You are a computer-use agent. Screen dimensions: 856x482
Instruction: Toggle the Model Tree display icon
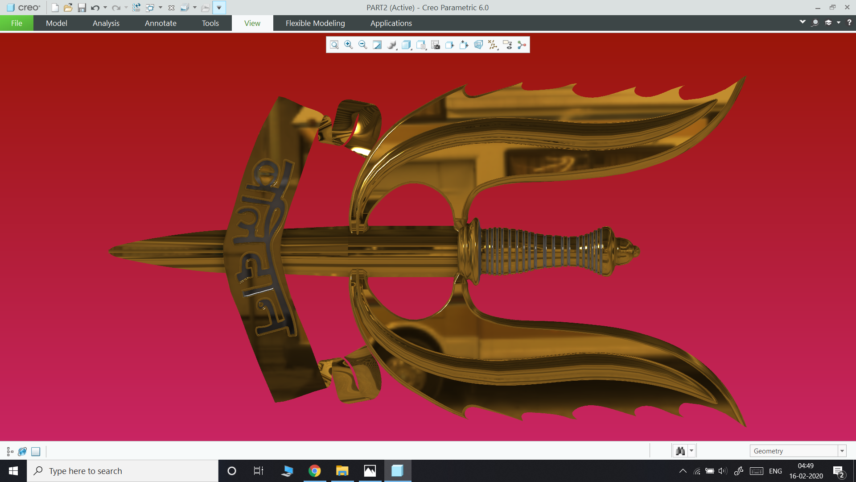[x=10, y=452]
